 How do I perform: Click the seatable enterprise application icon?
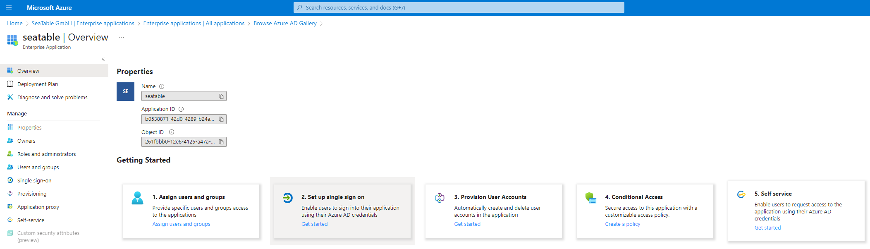coord(12,40)
